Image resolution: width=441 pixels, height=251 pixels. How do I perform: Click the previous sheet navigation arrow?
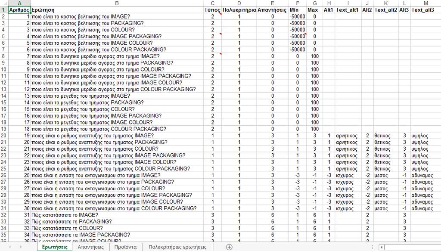(x=10, y=247)
